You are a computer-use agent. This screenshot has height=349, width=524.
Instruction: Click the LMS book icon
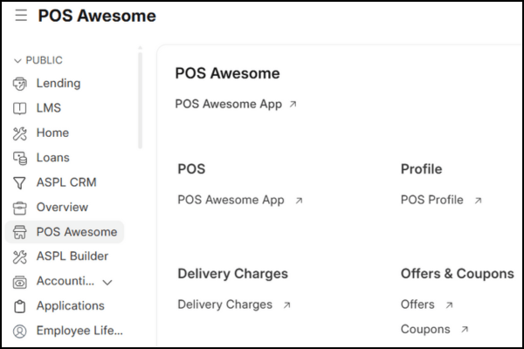coord(20,108)
